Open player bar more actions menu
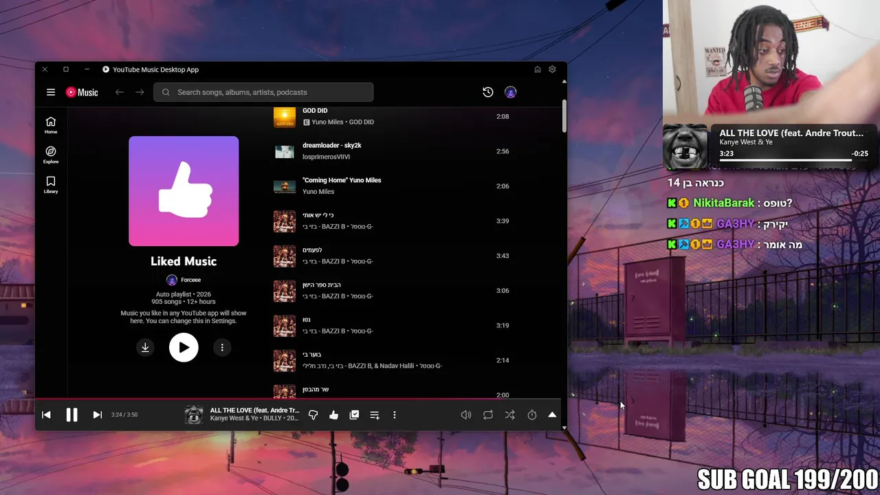The height and width of the screenshot is (495, 880). pos(395,415)
